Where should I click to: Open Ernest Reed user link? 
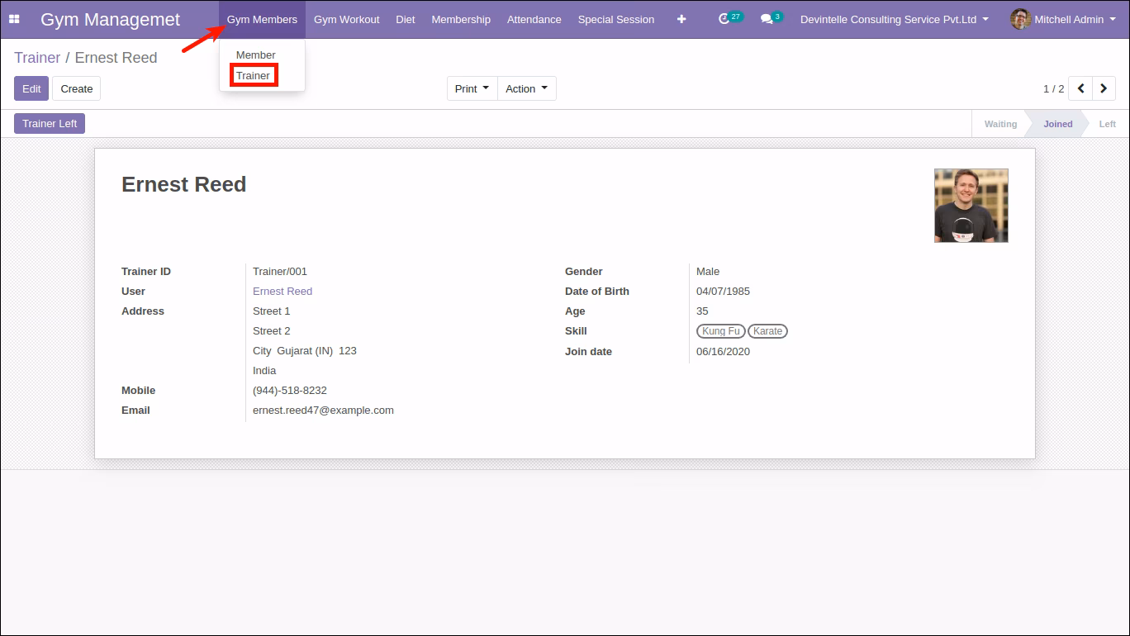coord(282,292)
